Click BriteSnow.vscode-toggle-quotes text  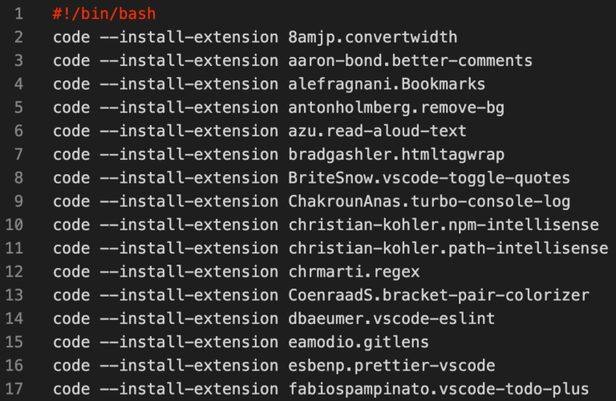click(x=429, y=178)
